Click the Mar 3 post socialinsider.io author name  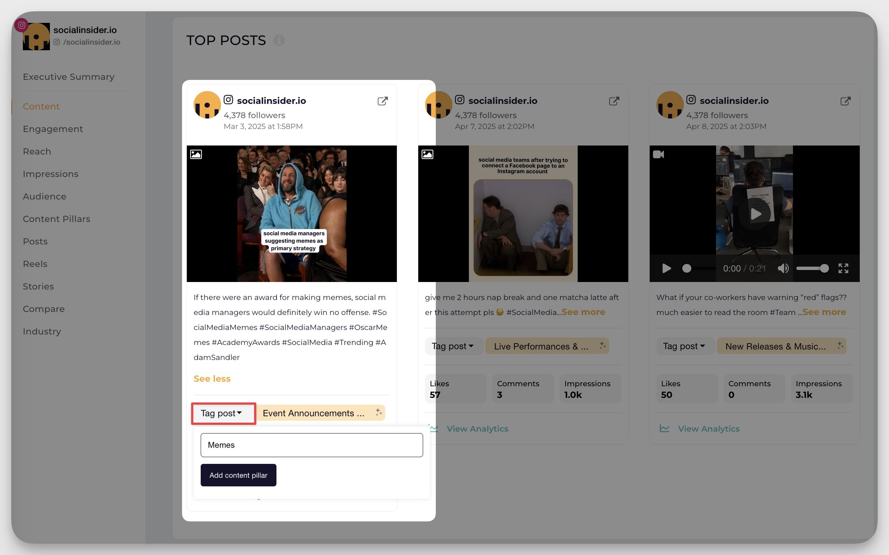pyautogui.click(x=272, y=100)
